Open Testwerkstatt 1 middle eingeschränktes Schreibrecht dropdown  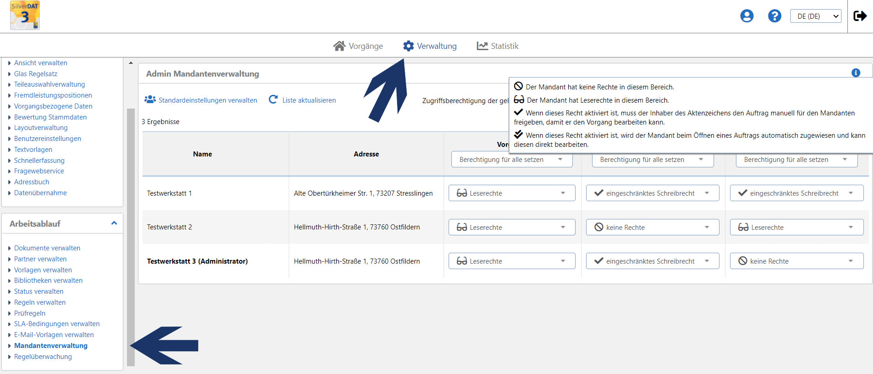point(652,193)
